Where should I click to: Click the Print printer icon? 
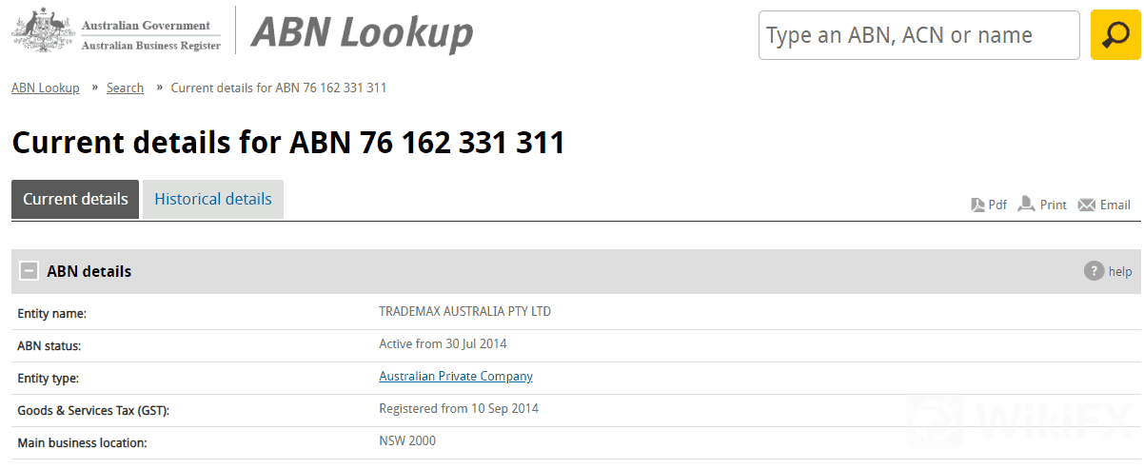(x=1026, y=205)
